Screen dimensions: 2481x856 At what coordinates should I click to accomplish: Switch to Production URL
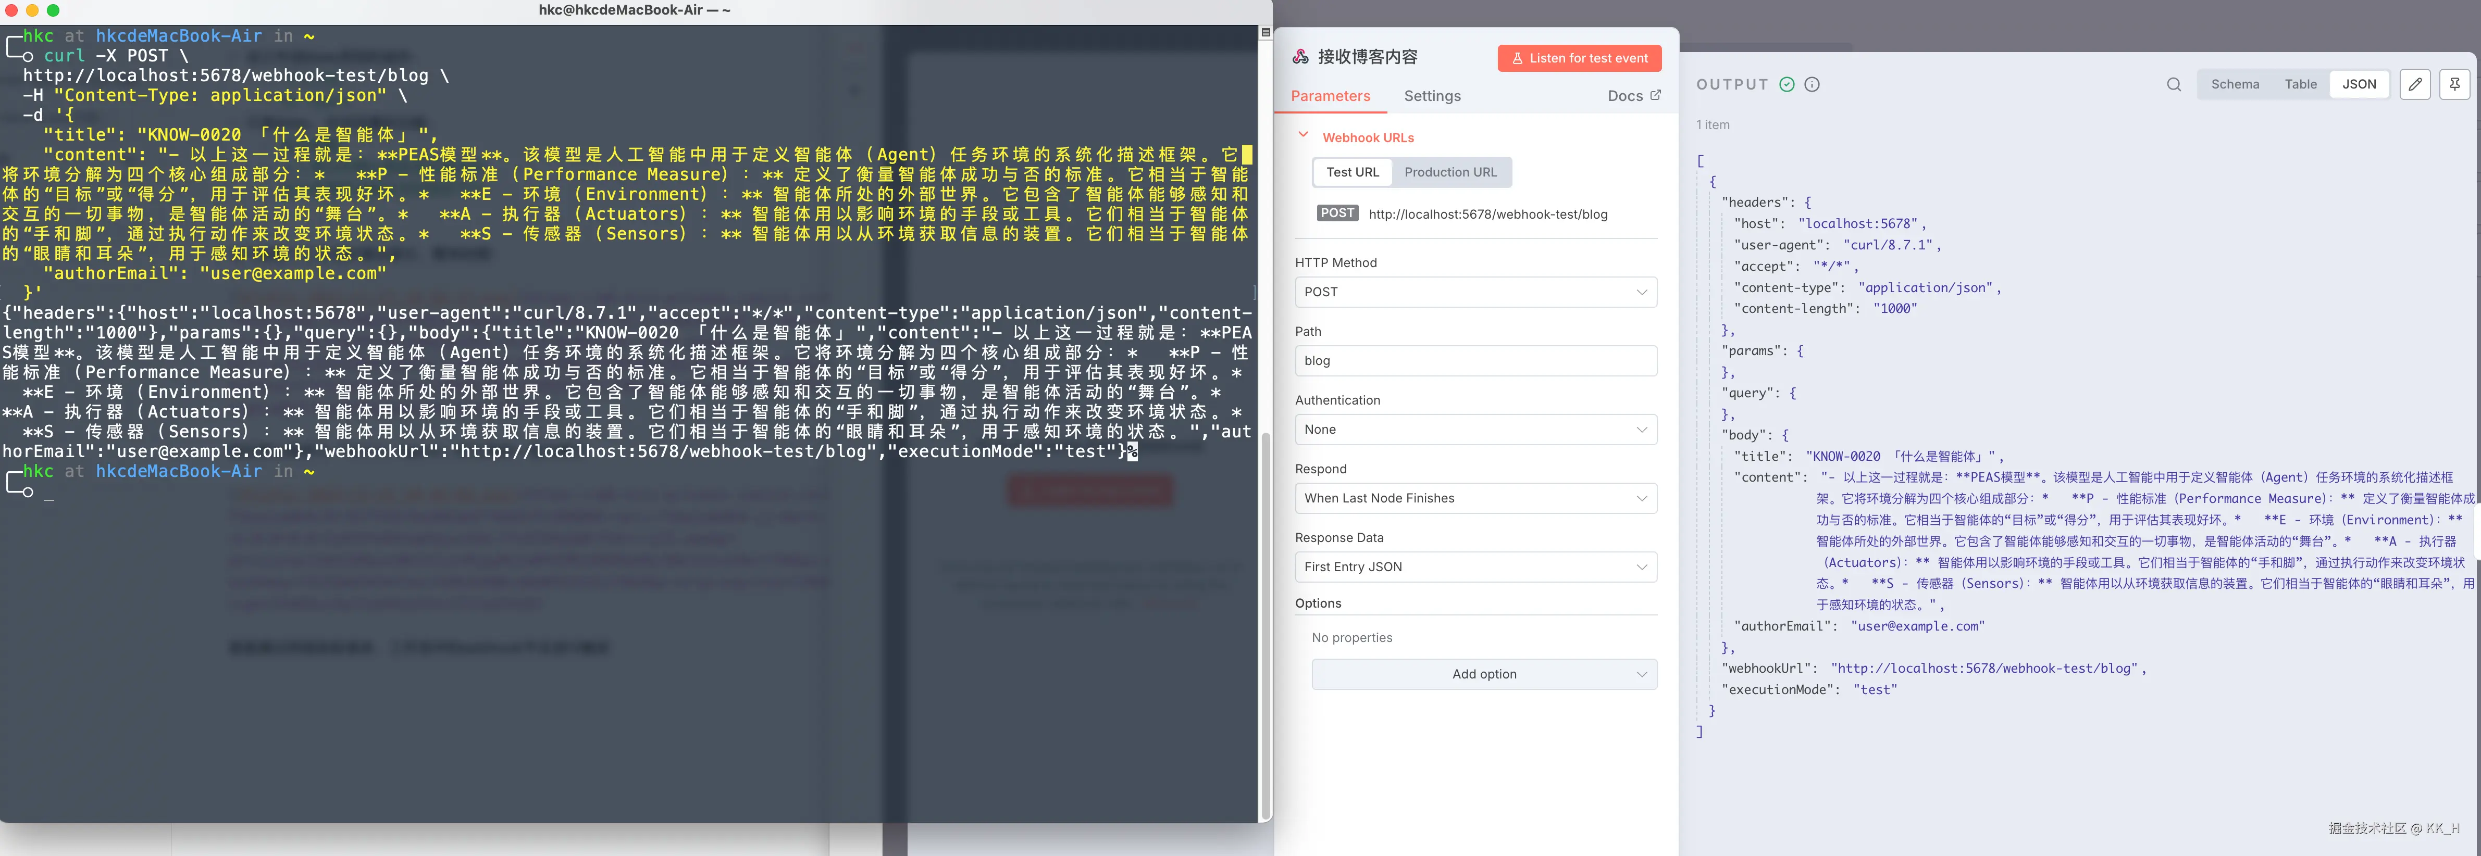(x=1452, y=172)
